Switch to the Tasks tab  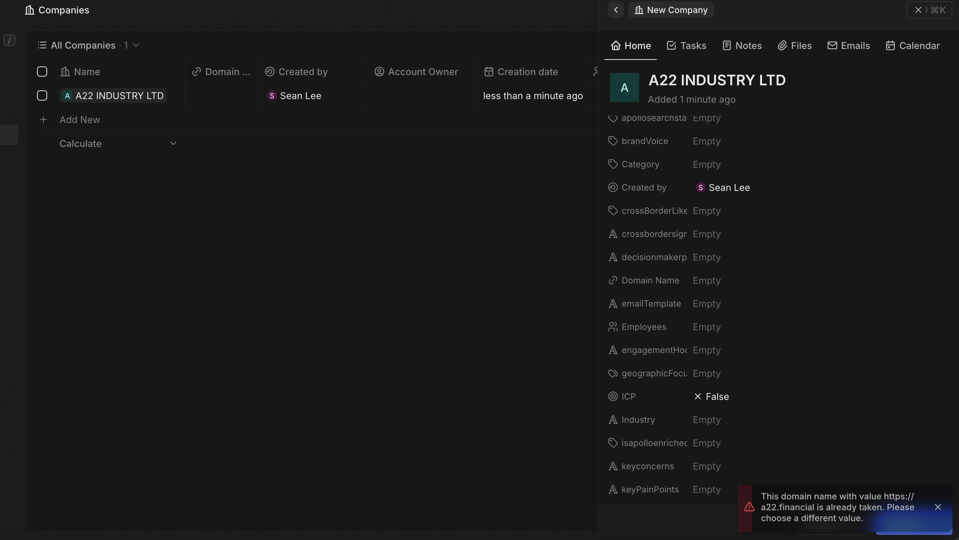click(x=686, y=45)
